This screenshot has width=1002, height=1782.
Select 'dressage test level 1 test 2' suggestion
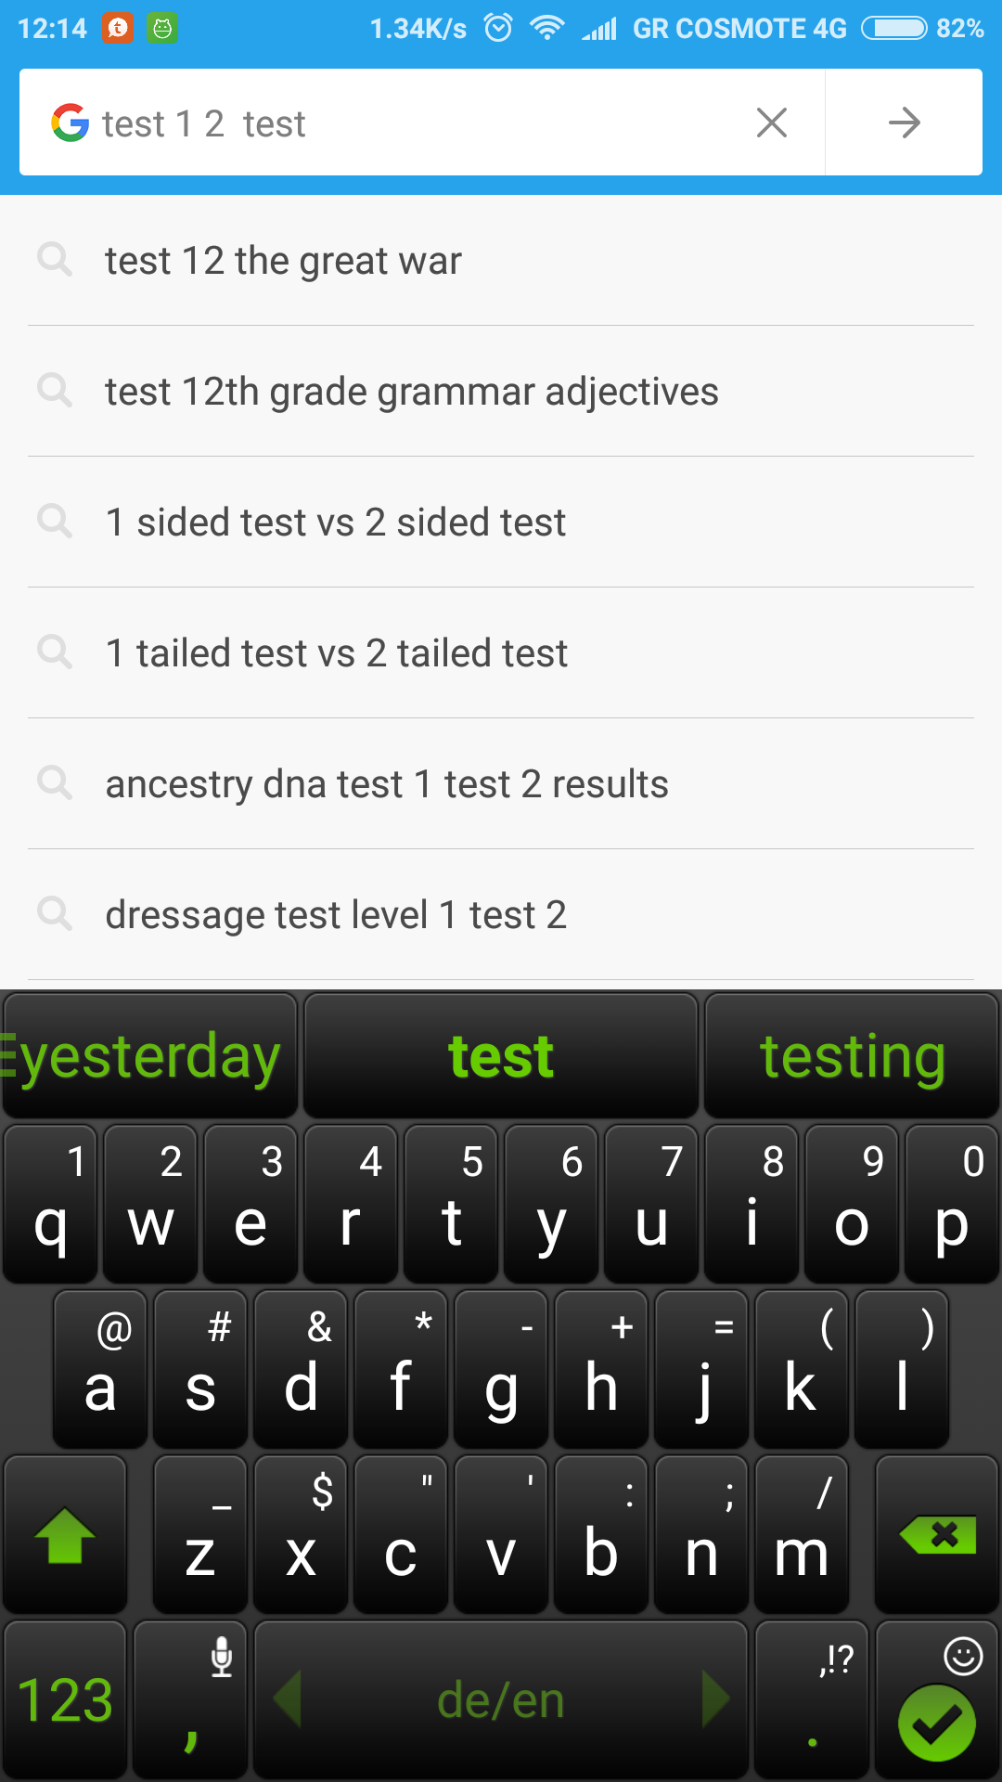(x=336, y=915)
